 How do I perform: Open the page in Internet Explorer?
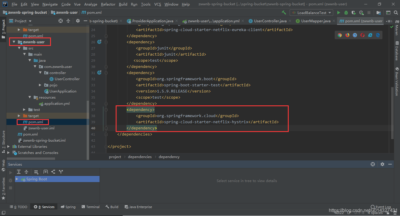[370, 35]
